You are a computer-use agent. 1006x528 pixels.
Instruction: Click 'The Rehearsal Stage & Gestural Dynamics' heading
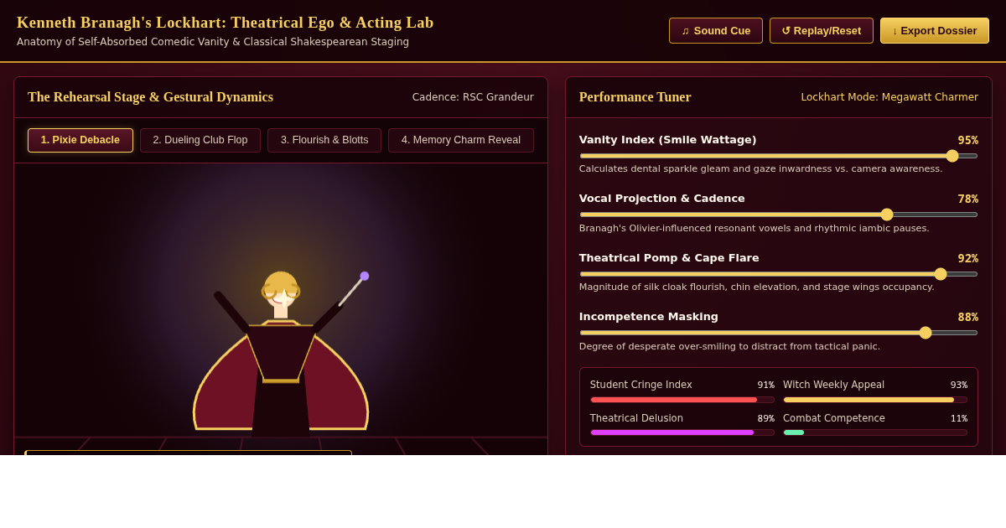click(151, 97)
